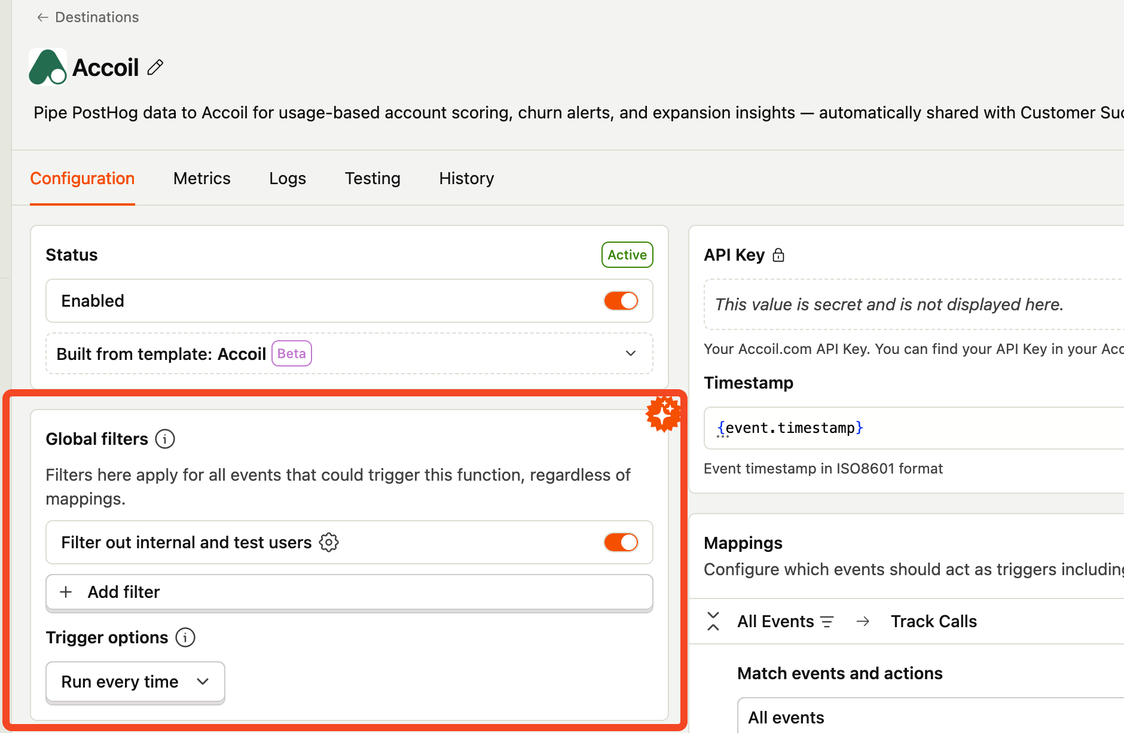The width and height of the screenshot is (1124, 733).
Task: Show Global filters info tooltip
Action: pos(165,439)
